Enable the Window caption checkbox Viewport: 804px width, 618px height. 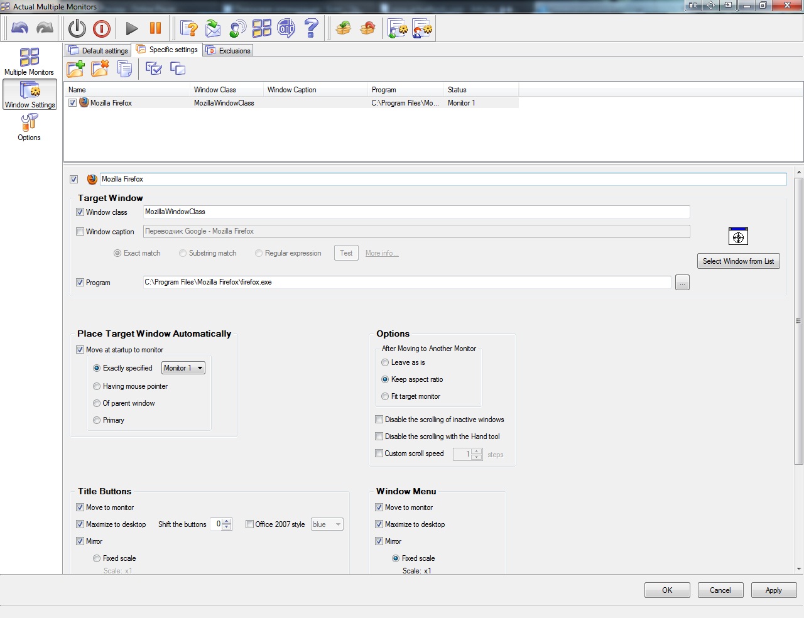point(80,232)
